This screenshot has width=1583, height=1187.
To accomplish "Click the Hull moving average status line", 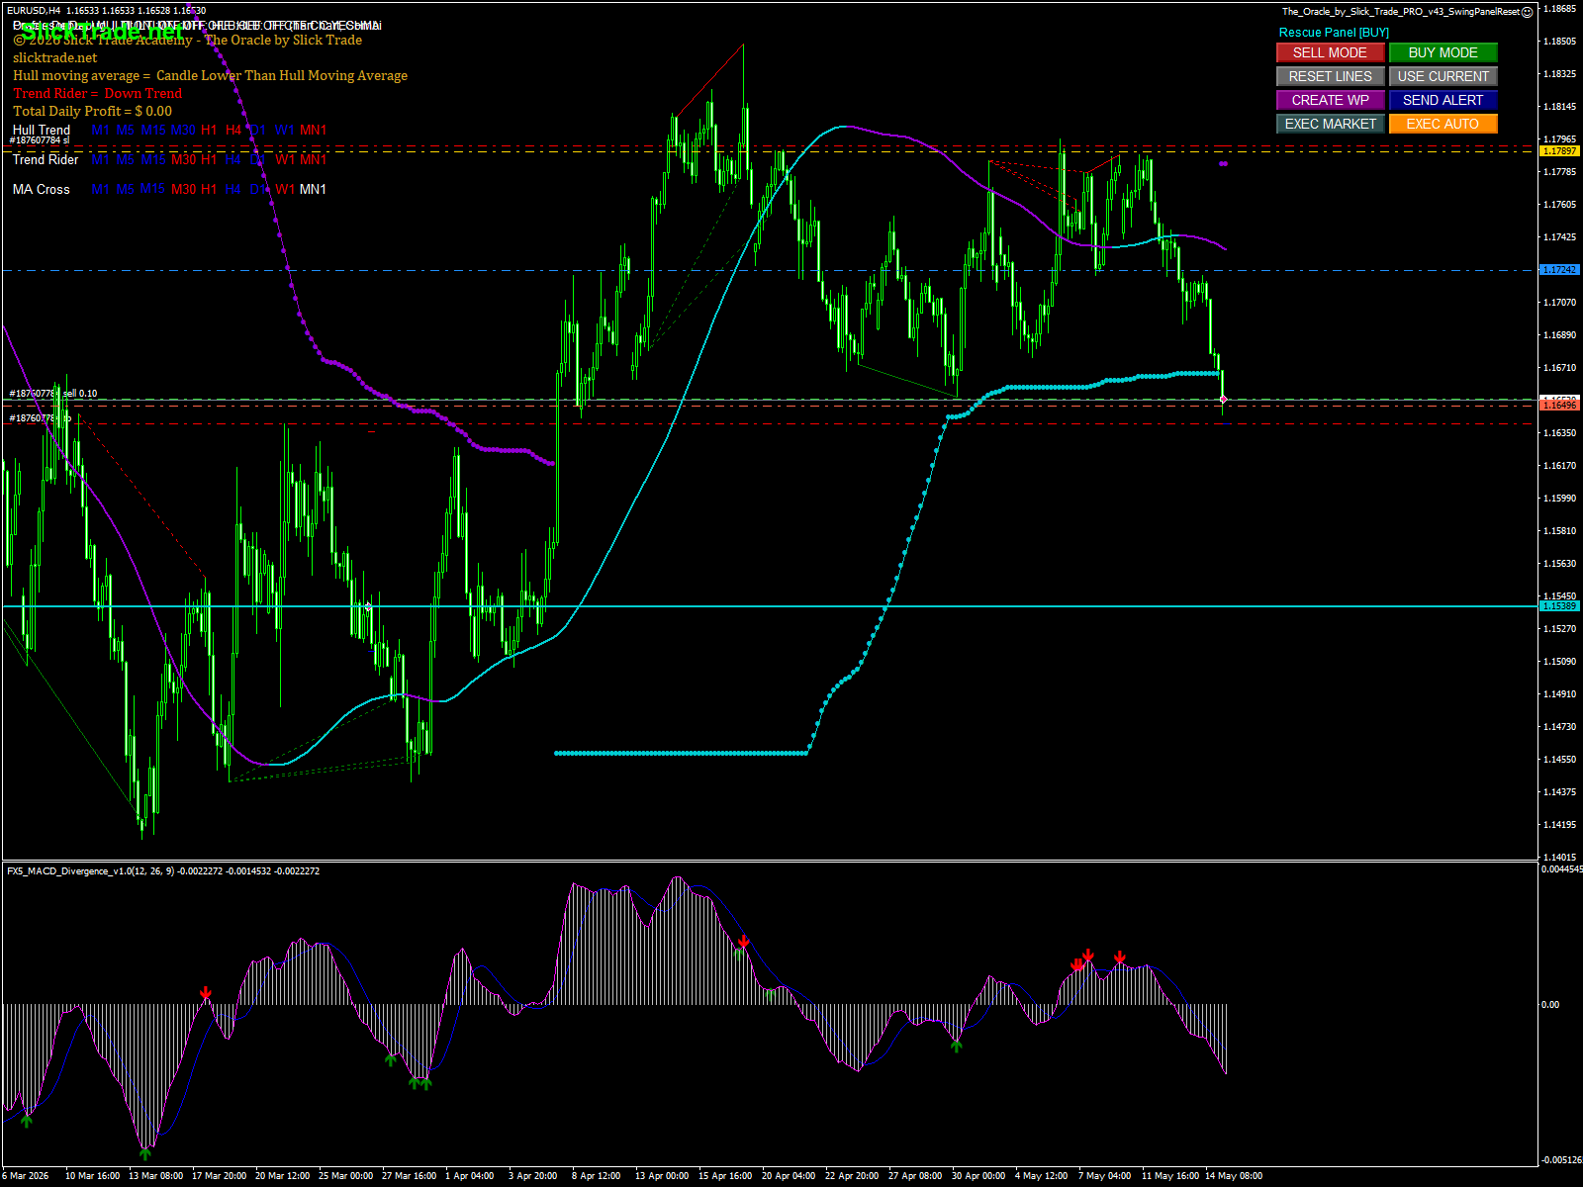I will [210, 75].
